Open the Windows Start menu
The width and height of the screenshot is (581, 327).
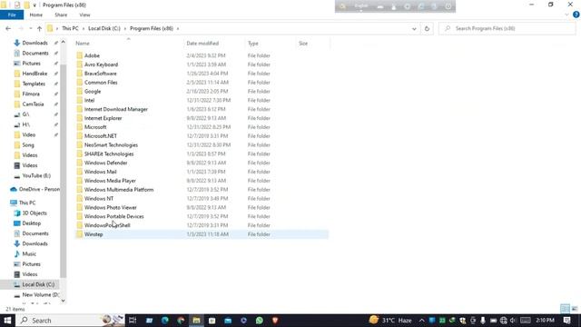pos(7,321)
